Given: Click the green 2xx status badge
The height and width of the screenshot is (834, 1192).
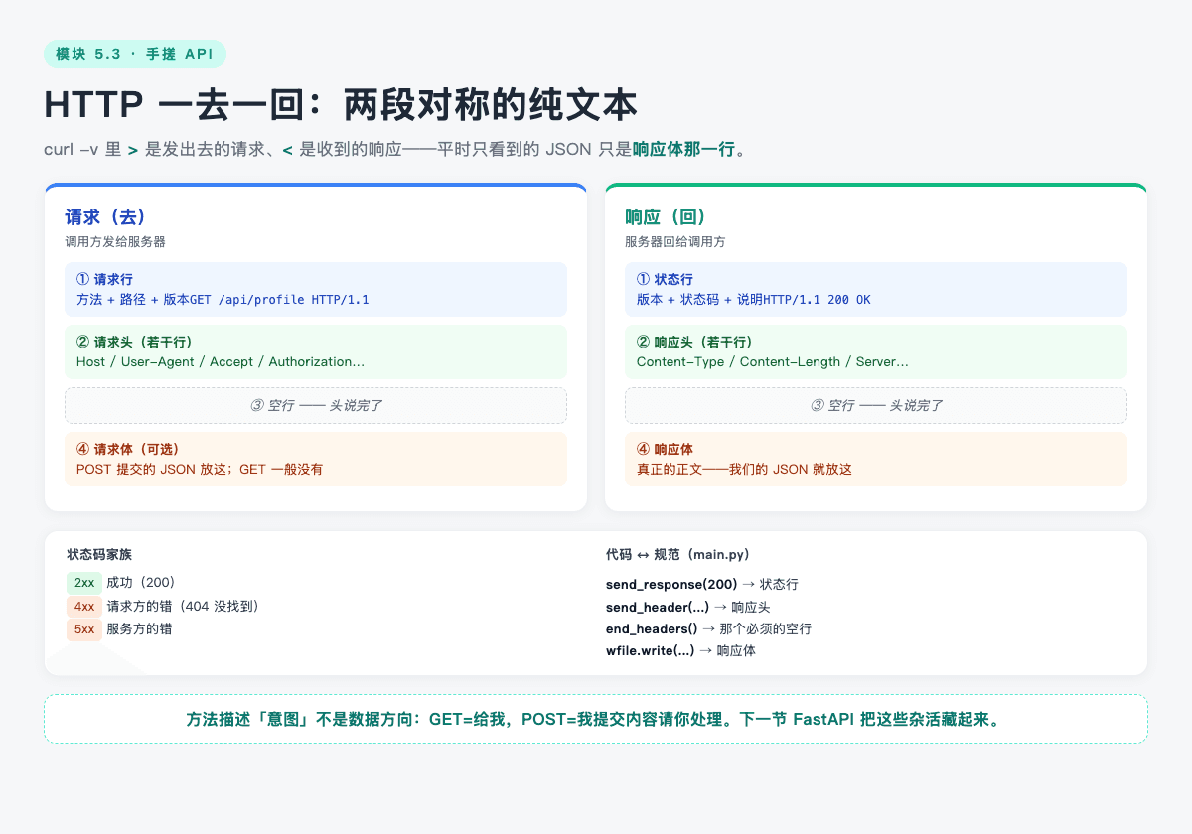Looking at the screenshot, I should point(84,583).
